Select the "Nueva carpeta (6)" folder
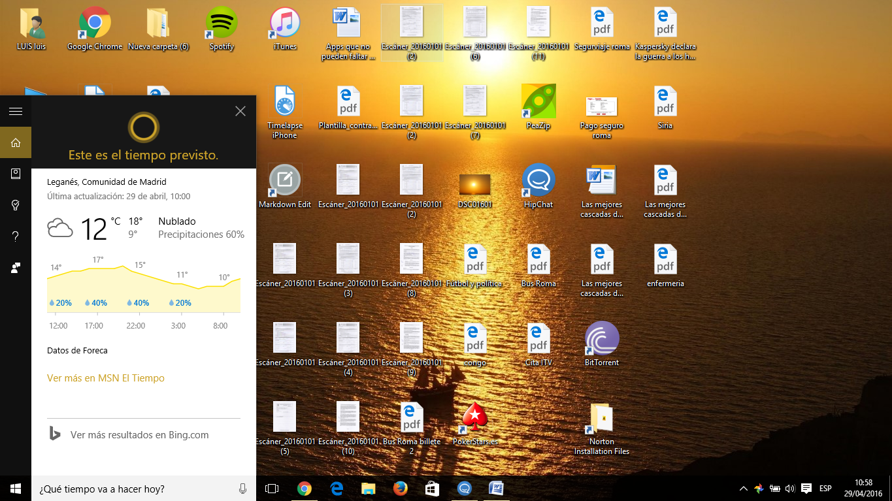Screen dimensions: 892x501 pos(158,29)
